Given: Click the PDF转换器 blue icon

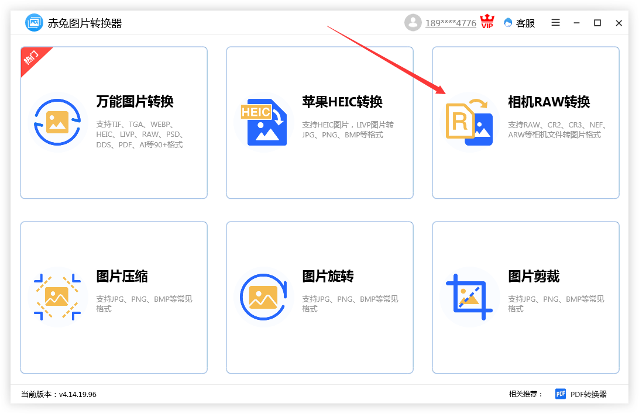Looking at the screenshot, I should [x=561, y=394].
